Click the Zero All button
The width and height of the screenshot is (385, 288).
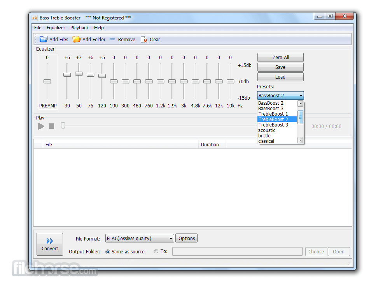tap(280, 58)
